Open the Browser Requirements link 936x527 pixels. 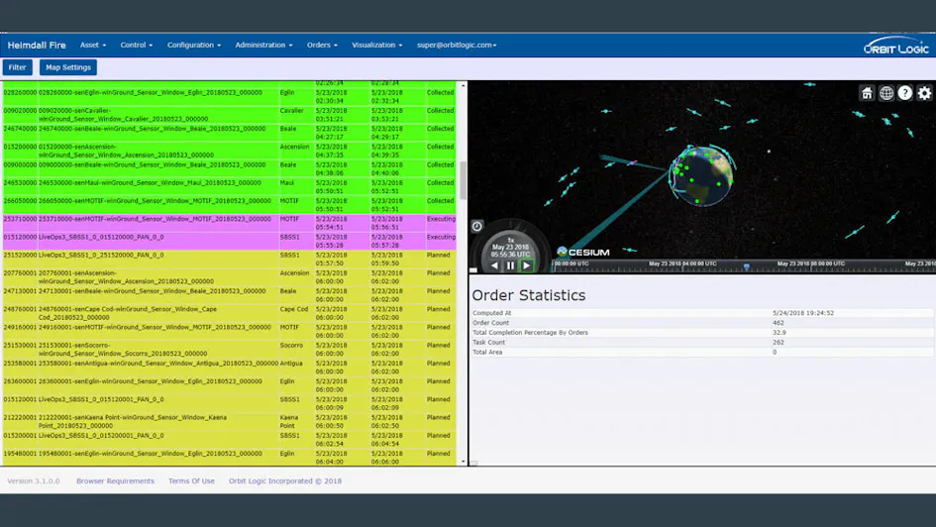click(115, 481)
